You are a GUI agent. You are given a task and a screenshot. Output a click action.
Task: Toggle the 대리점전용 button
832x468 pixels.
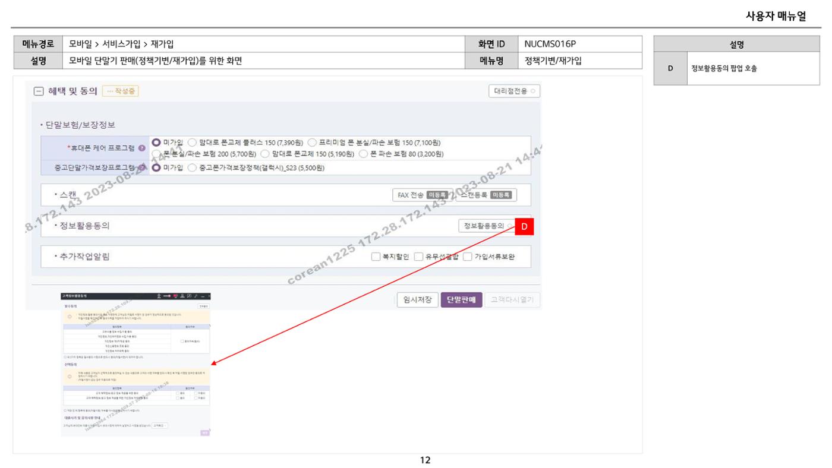pos(514,91)
